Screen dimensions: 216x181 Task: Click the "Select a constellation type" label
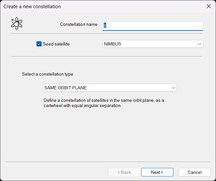tap(48, 74)
